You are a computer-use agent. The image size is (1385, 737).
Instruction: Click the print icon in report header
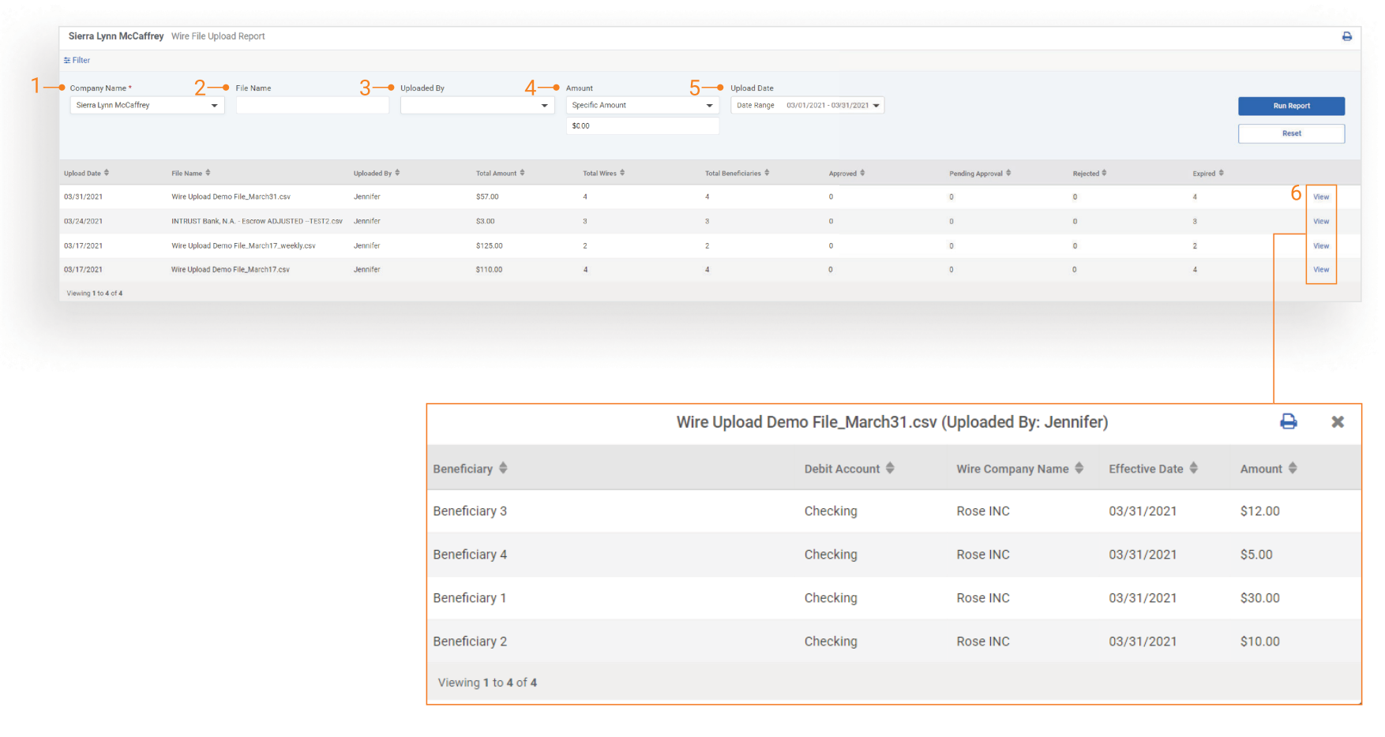click(1346, 36)
